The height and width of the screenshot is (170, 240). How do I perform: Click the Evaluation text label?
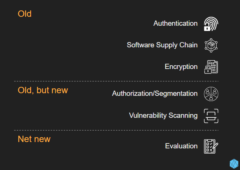(x=181, y=146)
